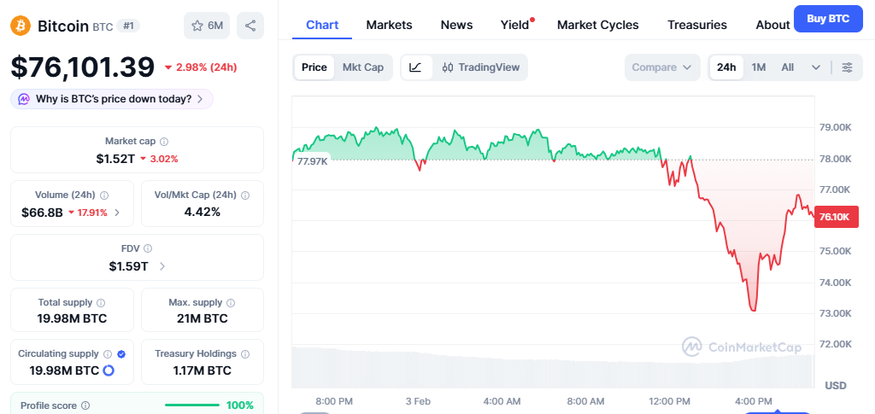Switch to TradingView candlestick chart
The image size is (875, 414).
[x=480, y=67]
